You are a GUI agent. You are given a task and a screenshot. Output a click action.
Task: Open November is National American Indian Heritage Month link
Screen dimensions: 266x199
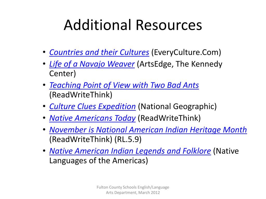point(148,130)
